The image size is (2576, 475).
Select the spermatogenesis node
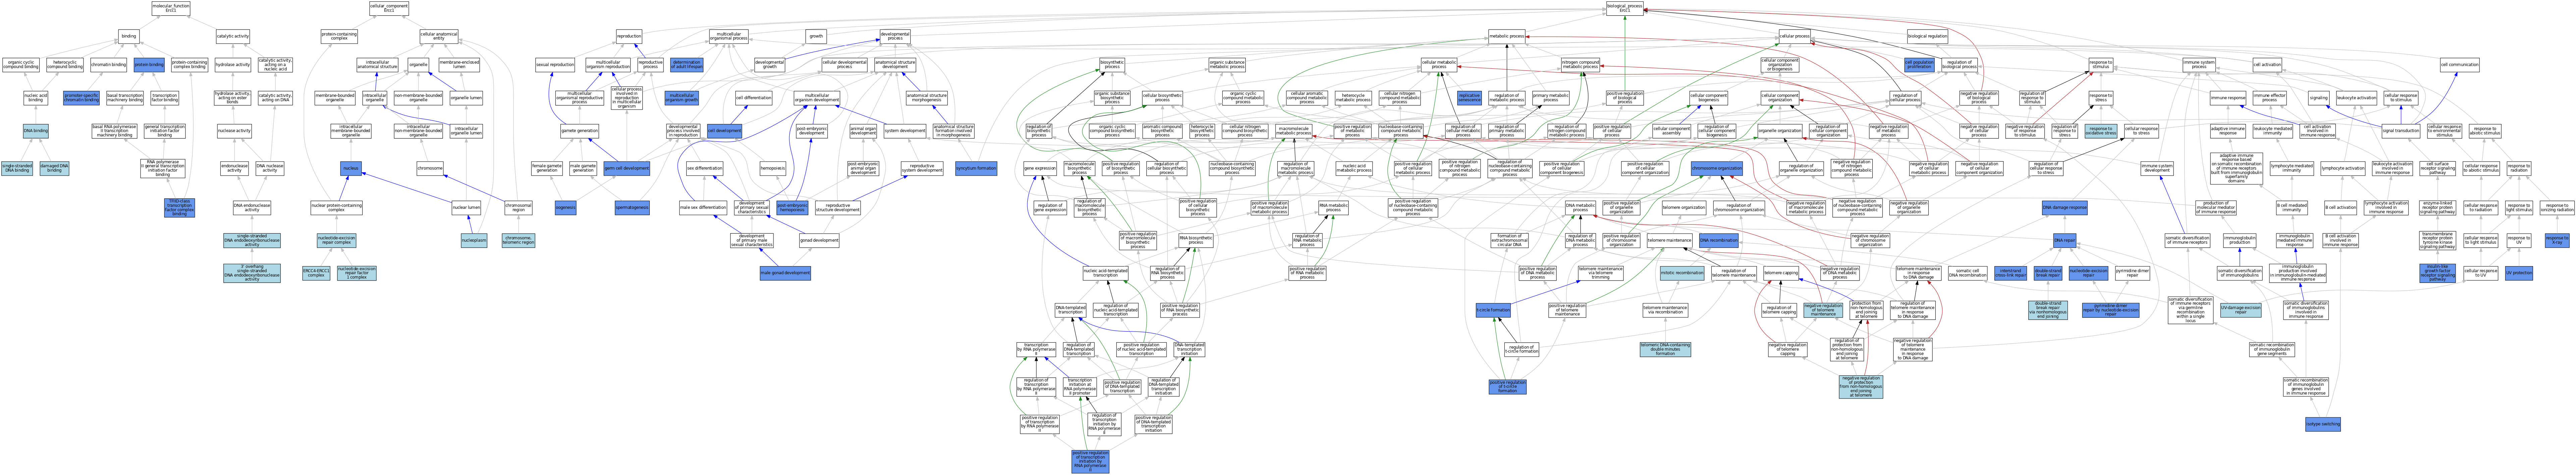coord(632,208)
